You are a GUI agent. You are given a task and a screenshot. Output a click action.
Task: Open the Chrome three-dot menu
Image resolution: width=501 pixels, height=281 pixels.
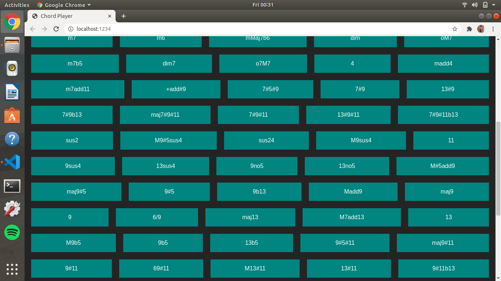[x=493, y=29]
